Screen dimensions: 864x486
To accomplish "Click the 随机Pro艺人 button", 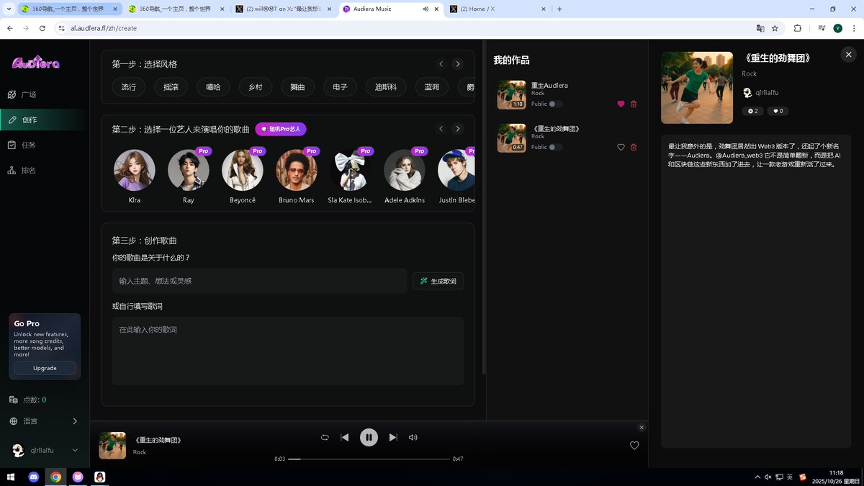I will tap(281, 129).
